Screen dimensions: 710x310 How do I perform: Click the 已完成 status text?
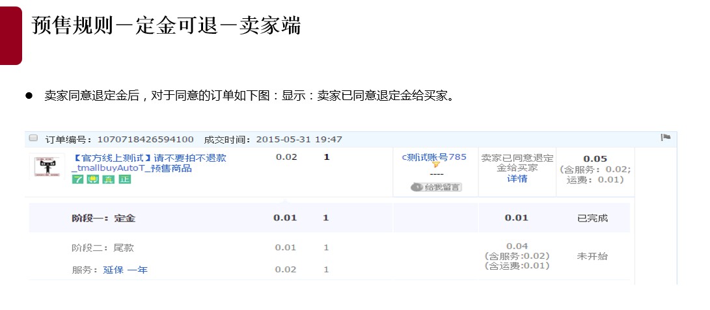tap(592, 218)
